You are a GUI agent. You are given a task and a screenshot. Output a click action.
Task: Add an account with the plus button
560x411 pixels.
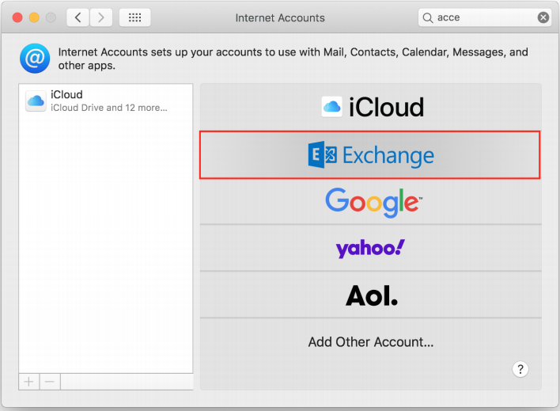coord(29,382)
